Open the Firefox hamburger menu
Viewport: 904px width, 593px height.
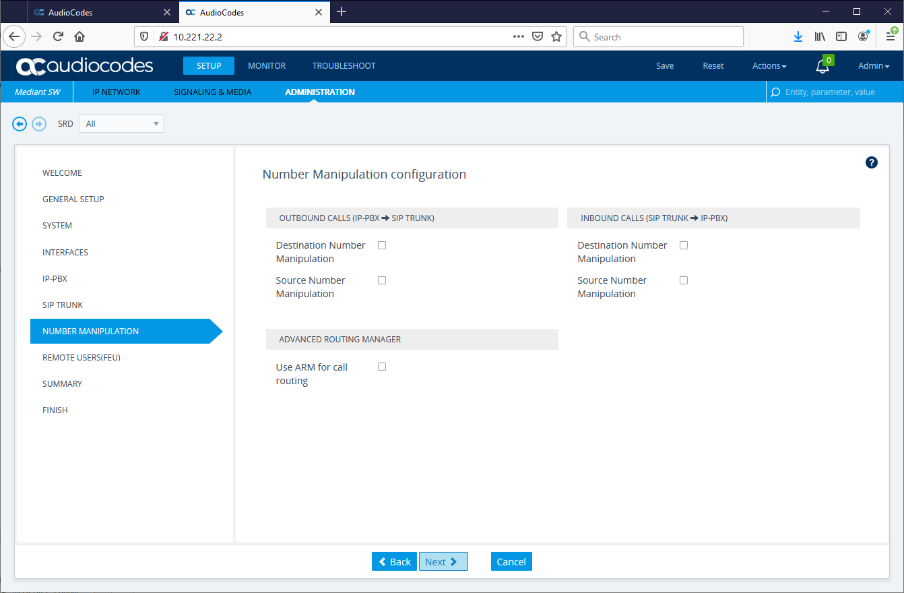point(891,37)
